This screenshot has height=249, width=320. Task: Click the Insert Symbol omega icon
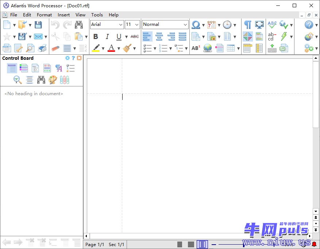pos(196,25)
